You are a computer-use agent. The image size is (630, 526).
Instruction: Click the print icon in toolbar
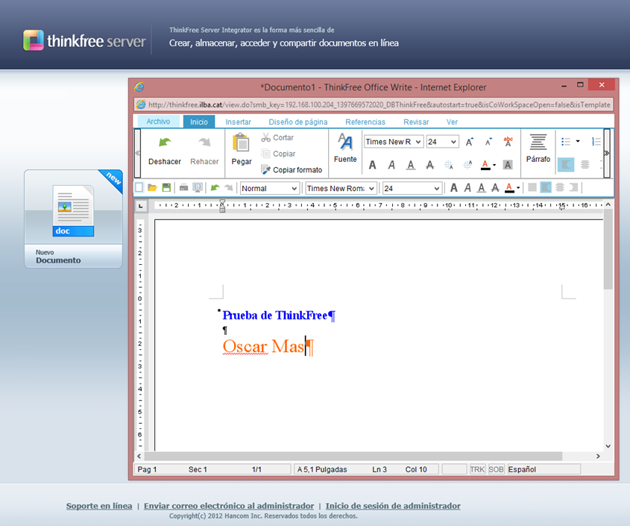click(x=184, y=187)
